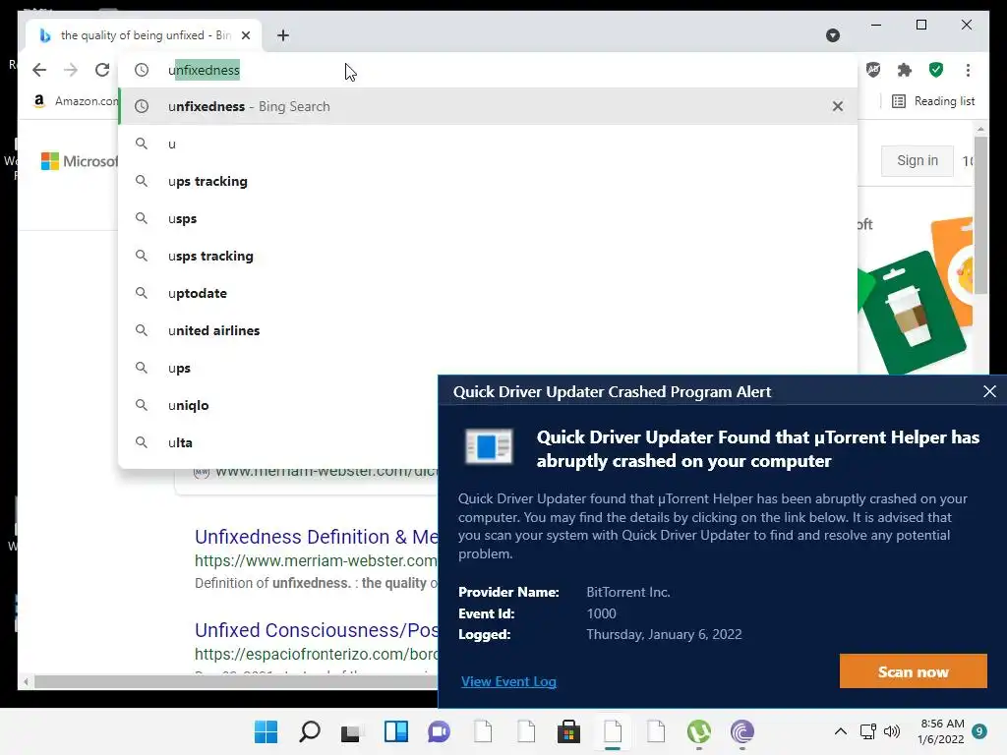1007x755 pixels.
Task: Choose the ups tracking suggestion
Action: coord(488,181)
